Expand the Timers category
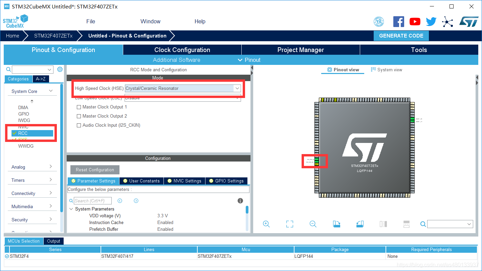Image resolution: width=482 pixels, height=271 pixels. (x=32, y=180)
